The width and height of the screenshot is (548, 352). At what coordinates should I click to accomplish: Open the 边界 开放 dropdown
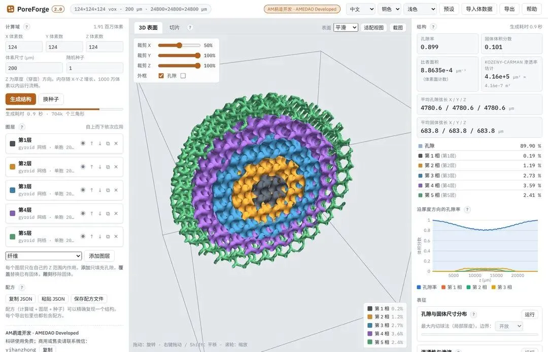coord(509,326)
